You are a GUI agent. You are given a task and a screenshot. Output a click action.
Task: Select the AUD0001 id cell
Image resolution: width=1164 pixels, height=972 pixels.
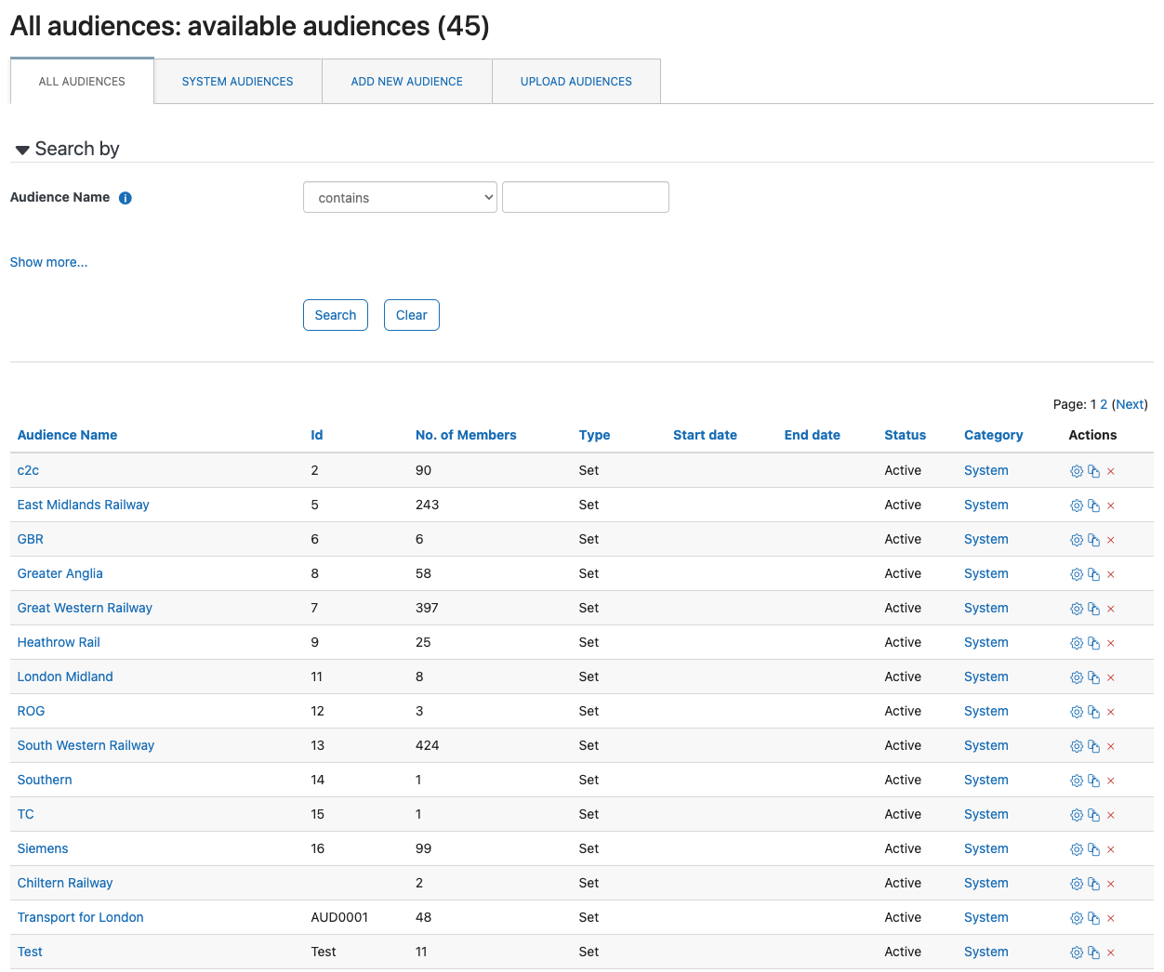coord(339,917)
